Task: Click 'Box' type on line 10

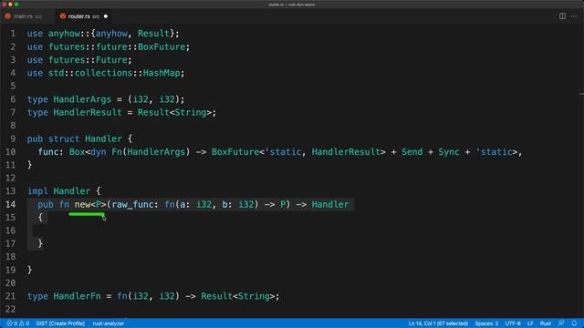Action: tap(77, 152)
